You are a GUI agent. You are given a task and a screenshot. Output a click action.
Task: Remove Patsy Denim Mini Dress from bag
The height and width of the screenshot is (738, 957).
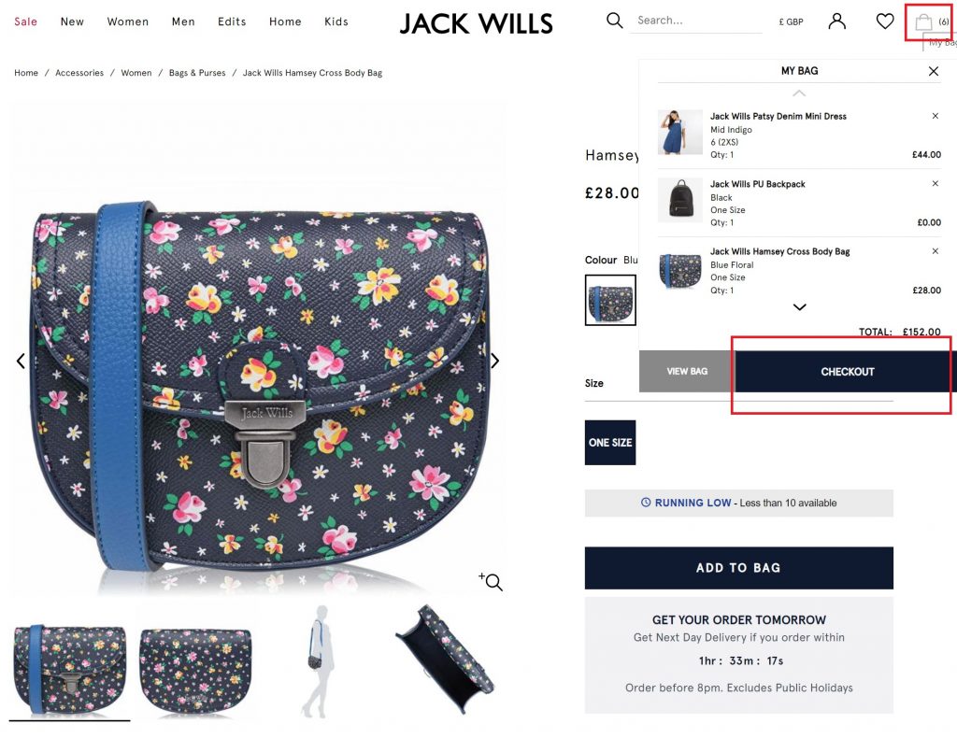[x=935, y=116]
